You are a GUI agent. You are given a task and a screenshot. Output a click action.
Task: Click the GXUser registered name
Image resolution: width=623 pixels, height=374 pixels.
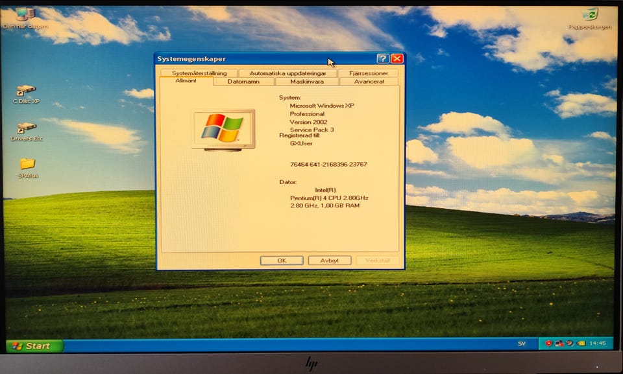point(301,143)
